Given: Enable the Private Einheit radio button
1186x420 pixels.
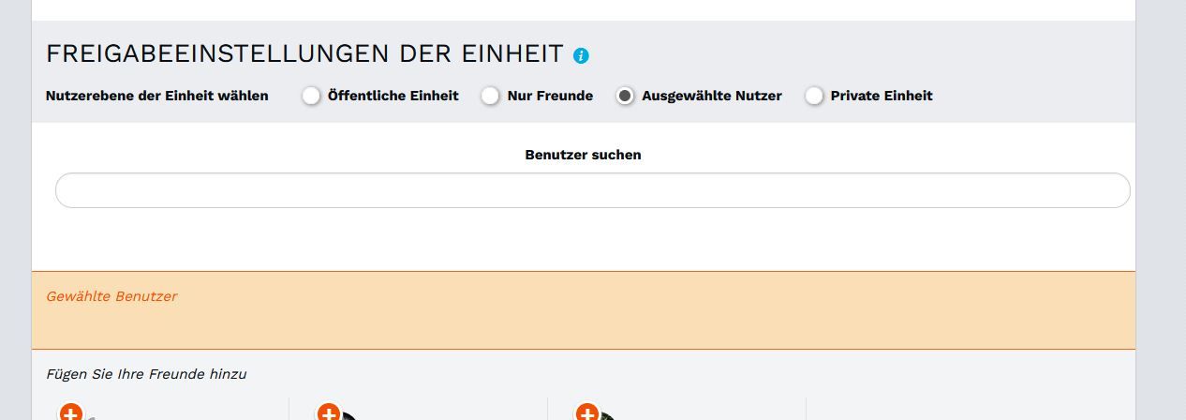Looking at the screenshot, I should pyautogui.click(x=814, y=96).
